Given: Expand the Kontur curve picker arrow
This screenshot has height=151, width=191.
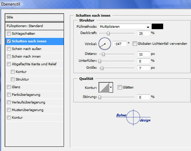Looking at the screenshot, I should pos(111,87).
